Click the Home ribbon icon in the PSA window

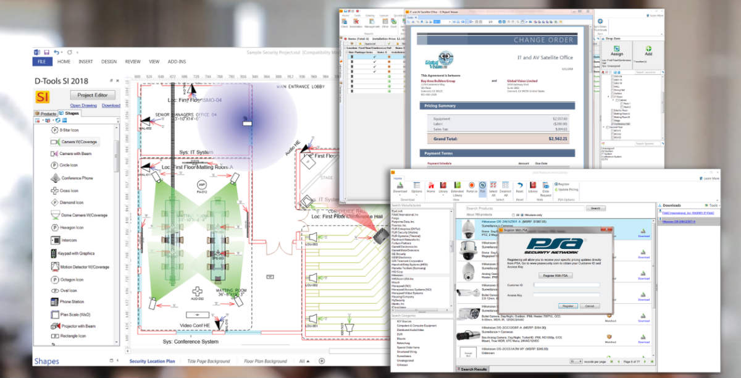coord(431,188)
